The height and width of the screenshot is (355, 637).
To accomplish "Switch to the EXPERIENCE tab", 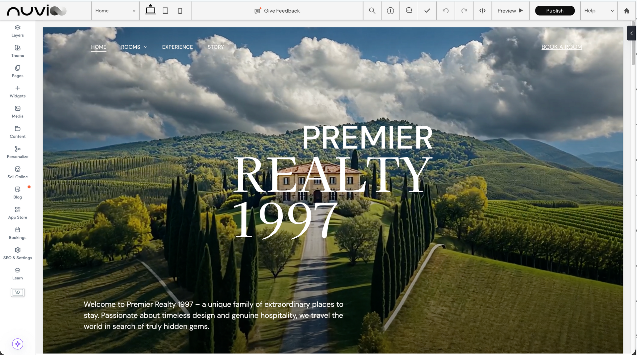I will (x=177, y=47).
